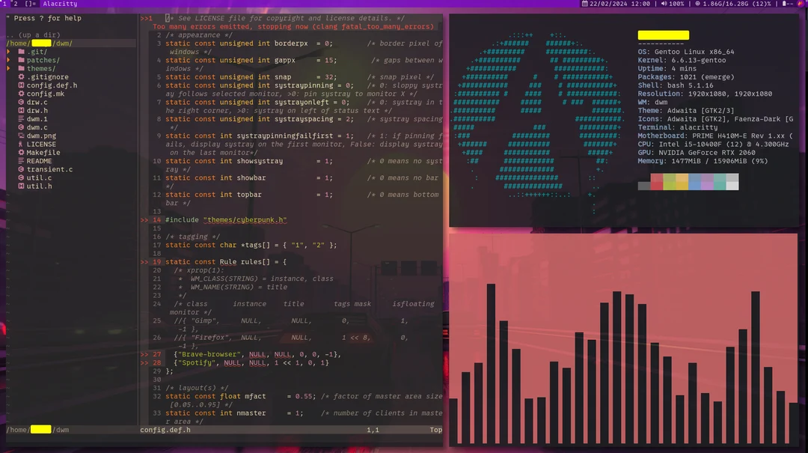The height and width of the screenshot is (453, 808).
Task: Select config.def.h in the vim statusline
Action: click(165, 430)
